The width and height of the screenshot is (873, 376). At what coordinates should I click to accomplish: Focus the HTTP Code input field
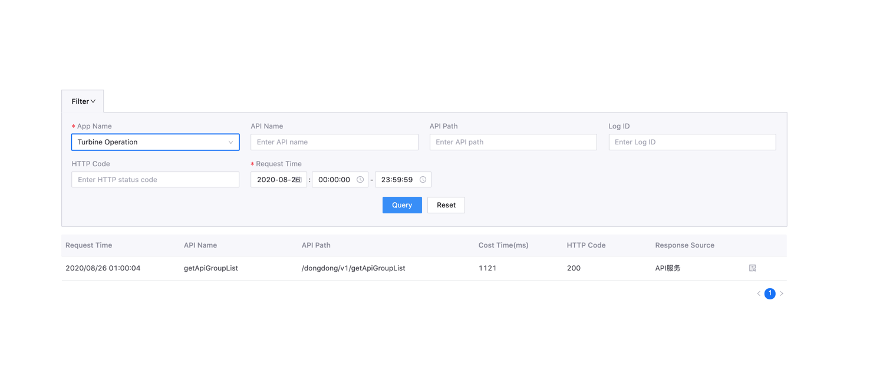pyautogui.click(x=155, y=180)
